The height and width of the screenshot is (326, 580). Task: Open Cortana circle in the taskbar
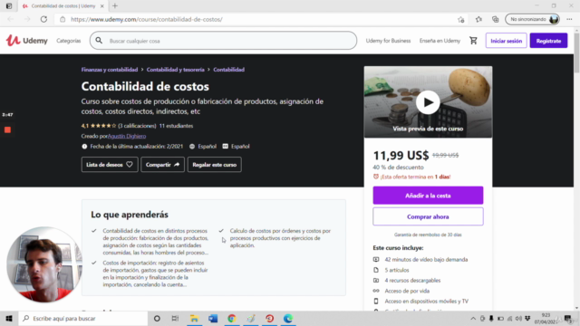(x=157, y=318)
